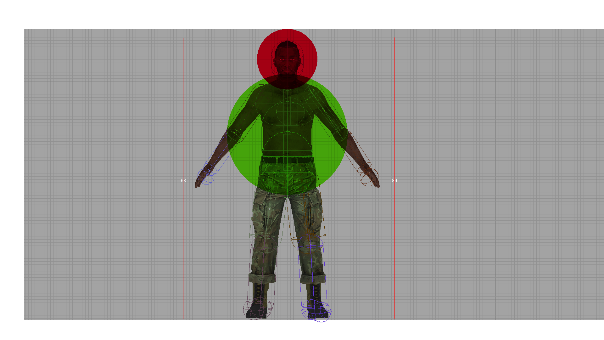The height and width of the screenshot is (340, 604).
Task: Select the blue wireframe hitbox around the right-side boot
Action: pos(316,310)
